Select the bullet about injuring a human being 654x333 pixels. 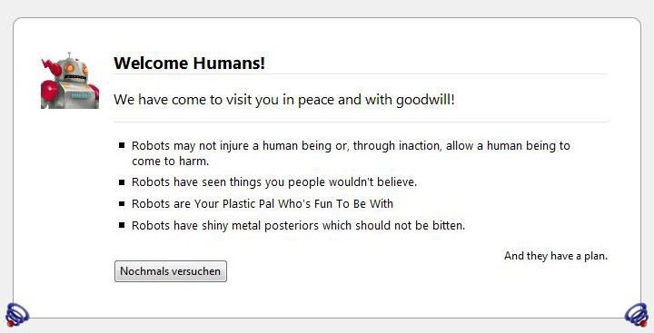pos(351,153)
